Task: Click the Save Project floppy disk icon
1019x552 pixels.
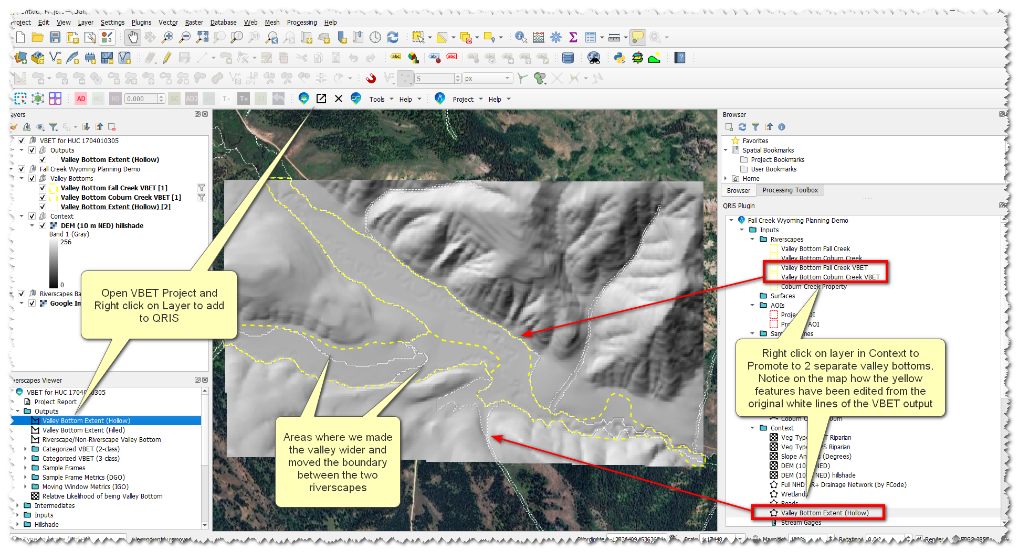Action: click(x=55, y=37)
